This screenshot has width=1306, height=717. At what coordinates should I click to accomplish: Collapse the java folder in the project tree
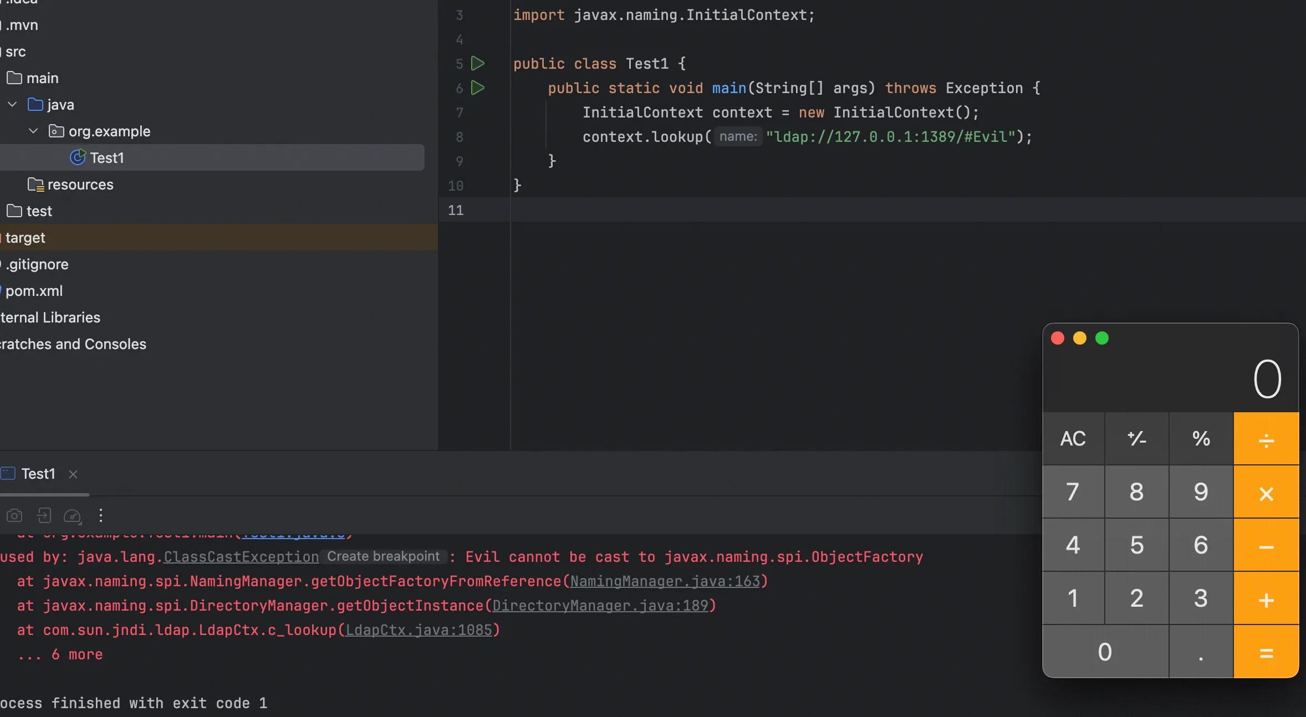[12, 104]
